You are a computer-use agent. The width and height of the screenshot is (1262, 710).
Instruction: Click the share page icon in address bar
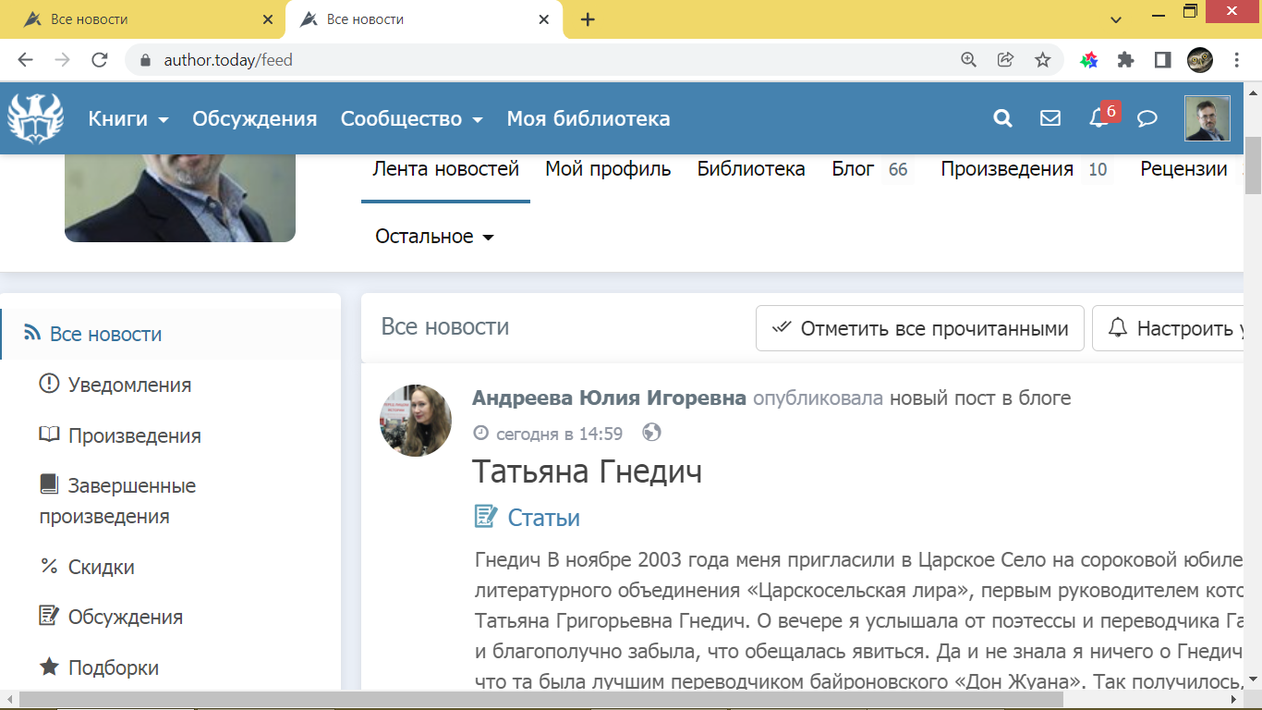1005,60
